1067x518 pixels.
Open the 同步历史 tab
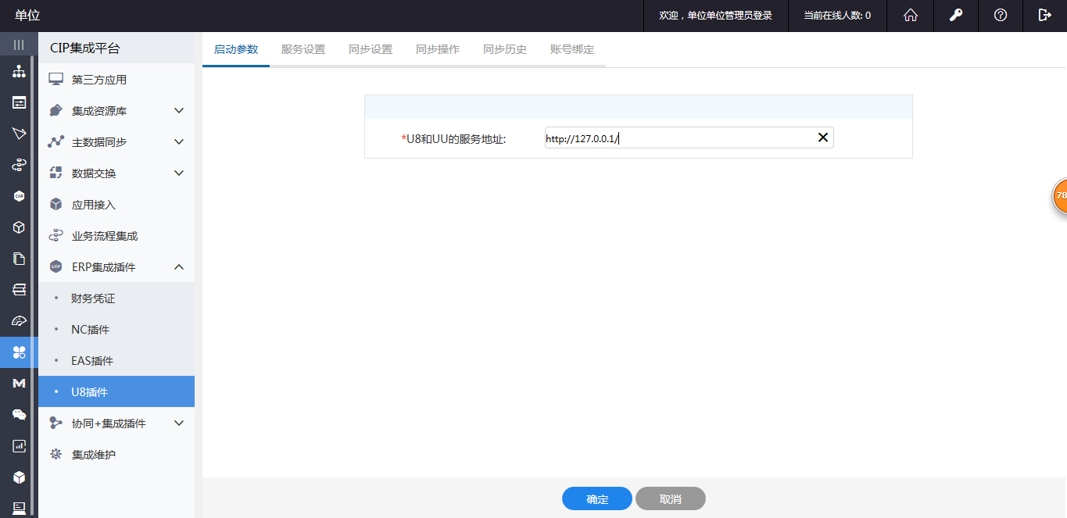[505, 49]
